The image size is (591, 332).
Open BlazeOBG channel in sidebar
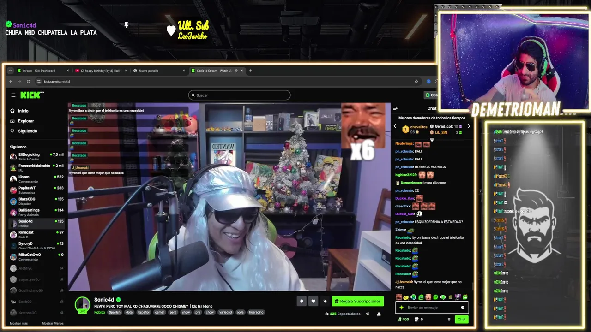36,201
